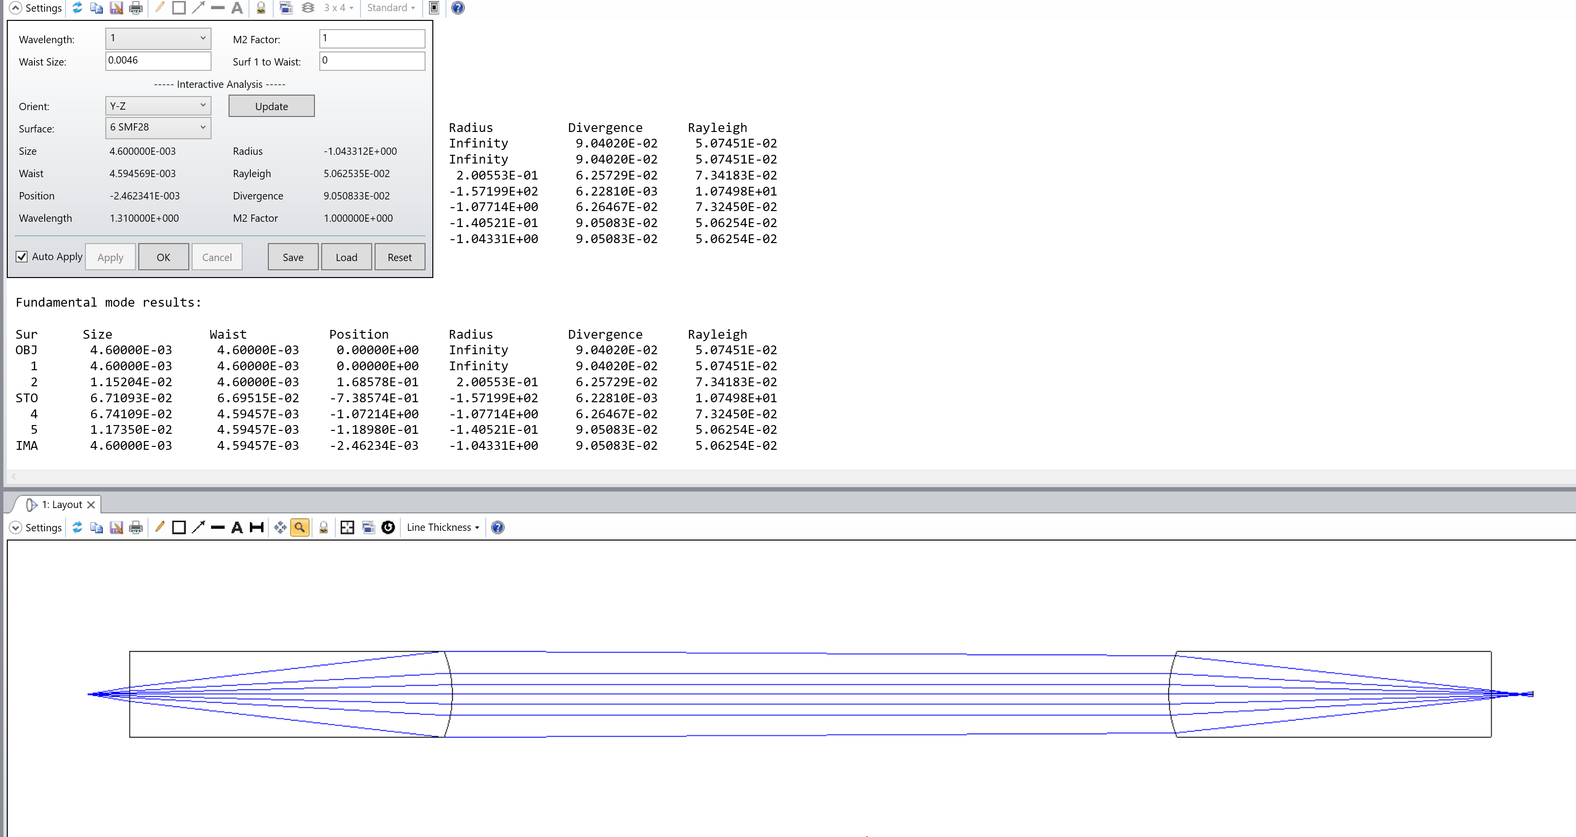Click the pan/move arrows icon in Layout toolbar
This screenshot has width=1576, height=837.
(280, 527)
